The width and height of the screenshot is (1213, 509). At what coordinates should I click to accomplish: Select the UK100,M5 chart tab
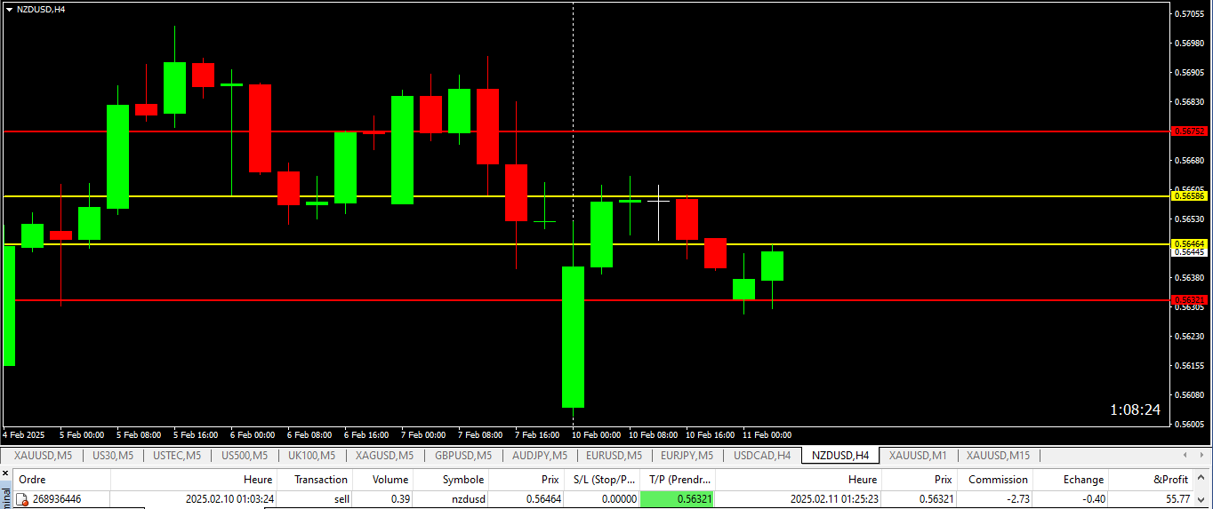pyautogui.click(x=311, y=456)
